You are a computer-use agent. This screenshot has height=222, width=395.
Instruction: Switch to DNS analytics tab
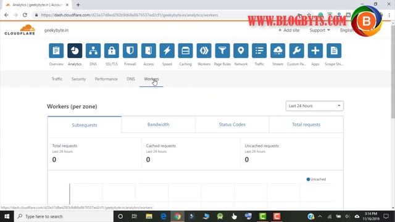tap(131, 79)
